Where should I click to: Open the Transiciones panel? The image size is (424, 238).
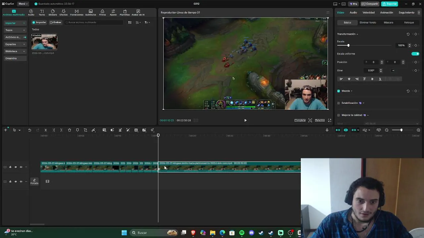(x=77, y=13)
